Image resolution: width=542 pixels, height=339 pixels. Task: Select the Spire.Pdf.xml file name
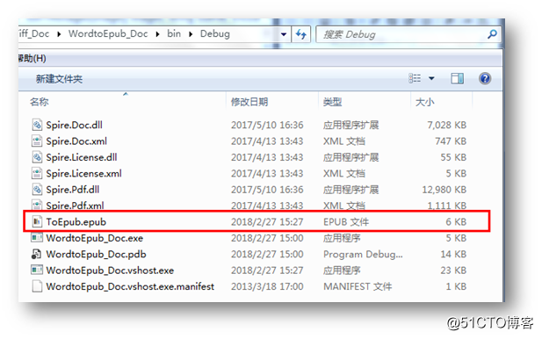coord(75,206)
